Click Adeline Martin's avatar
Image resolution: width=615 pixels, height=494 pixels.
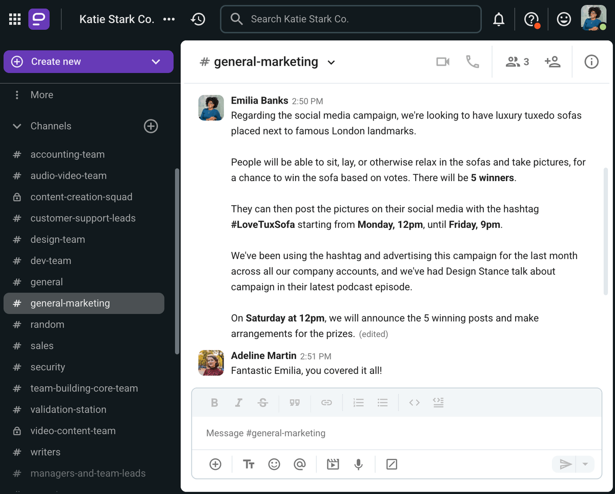pyautogui.click(x=211, y=363)
